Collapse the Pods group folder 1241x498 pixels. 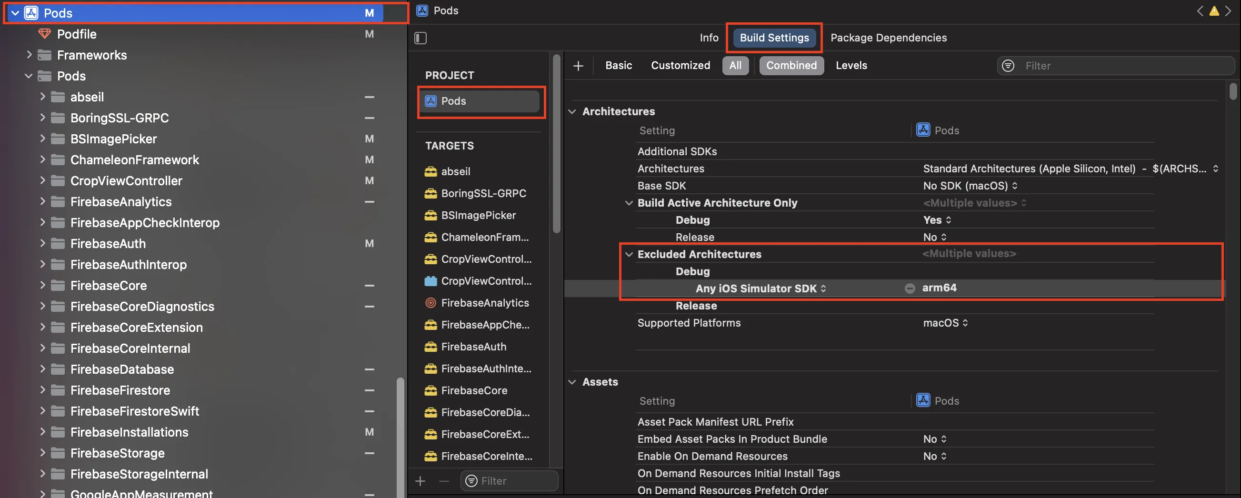pos(29,76)
